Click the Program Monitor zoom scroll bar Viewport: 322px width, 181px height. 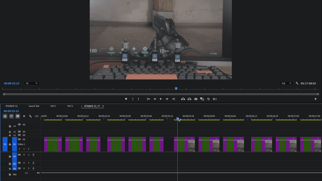pyautogui.click(x=161, y=94)
